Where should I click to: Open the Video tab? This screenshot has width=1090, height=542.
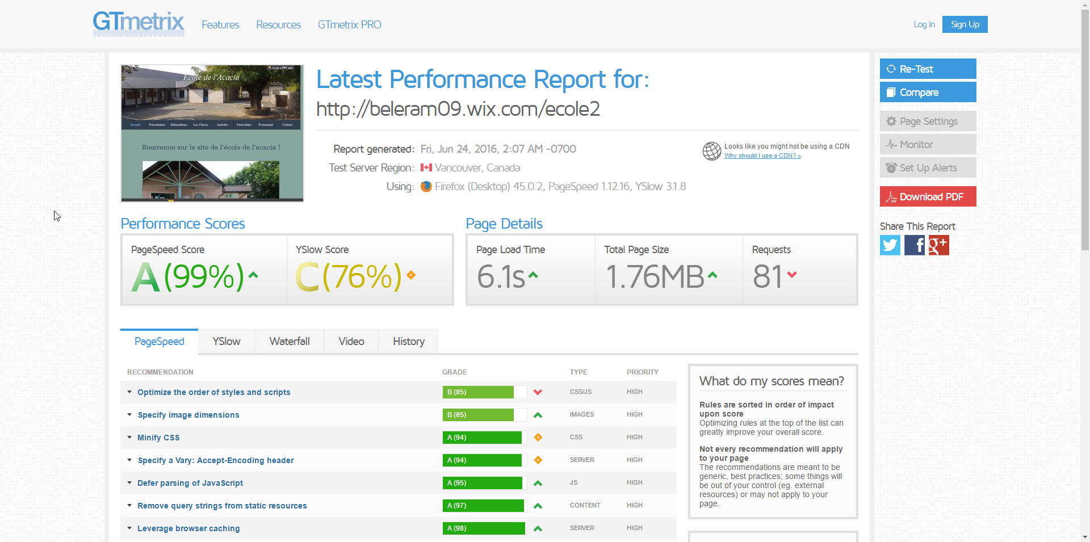[351, 341]
